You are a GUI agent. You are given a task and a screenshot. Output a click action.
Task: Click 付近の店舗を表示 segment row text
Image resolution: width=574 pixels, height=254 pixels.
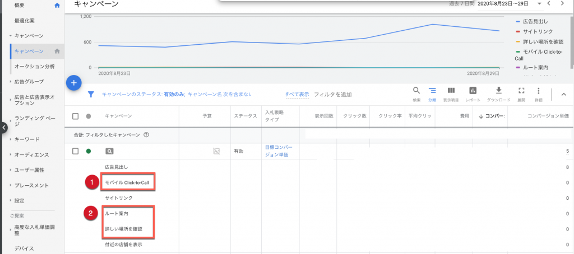[123, 244]
